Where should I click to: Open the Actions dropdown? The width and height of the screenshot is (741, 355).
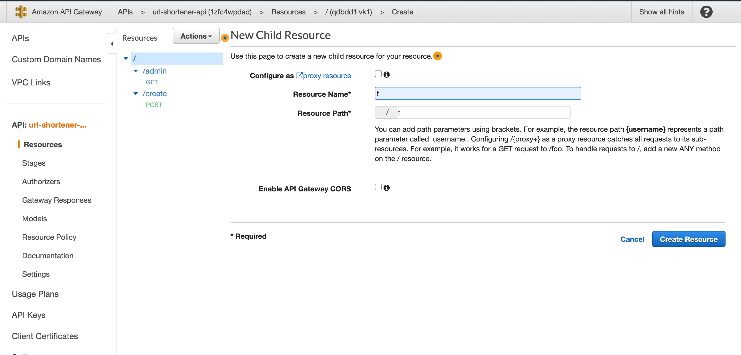tap(196, 36)
